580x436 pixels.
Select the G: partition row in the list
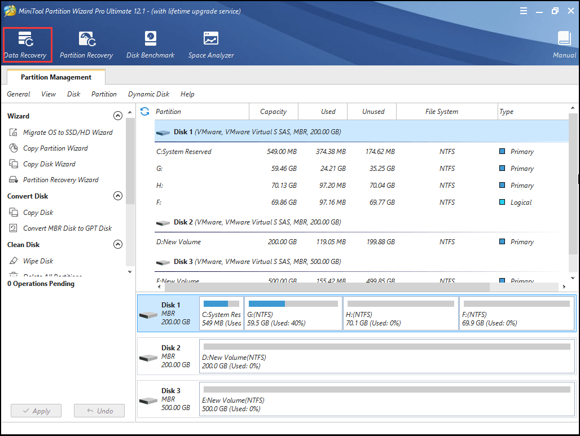click(x=362, y=168)
